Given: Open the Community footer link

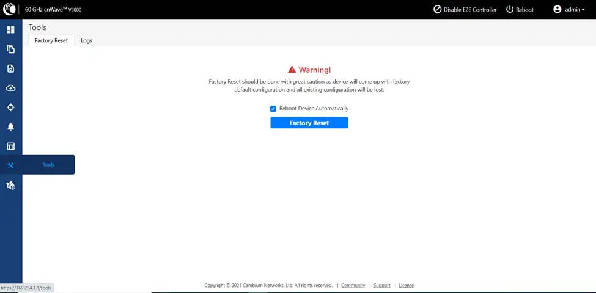Looking at the screenshot, I should tap(353, 286).
